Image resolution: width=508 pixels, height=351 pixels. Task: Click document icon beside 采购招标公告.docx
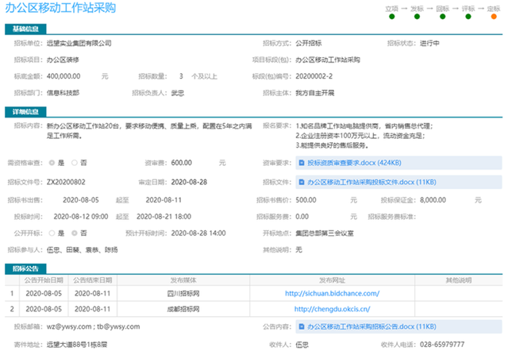[x=301, y=326]
